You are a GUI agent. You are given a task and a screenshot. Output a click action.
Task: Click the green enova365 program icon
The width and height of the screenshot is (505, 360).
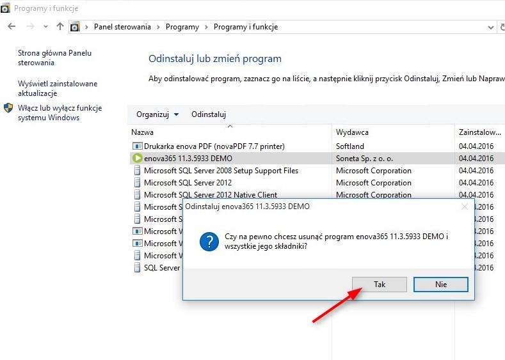click(x=137, y=159)
